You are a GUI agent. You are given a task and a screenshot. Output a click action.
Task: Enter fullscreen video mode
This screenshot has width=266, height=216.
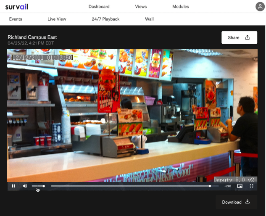[x=252, y=186]
